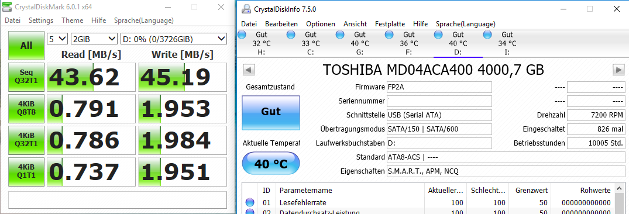Click 4KiB Q8T8 write result 1.953

183,109
